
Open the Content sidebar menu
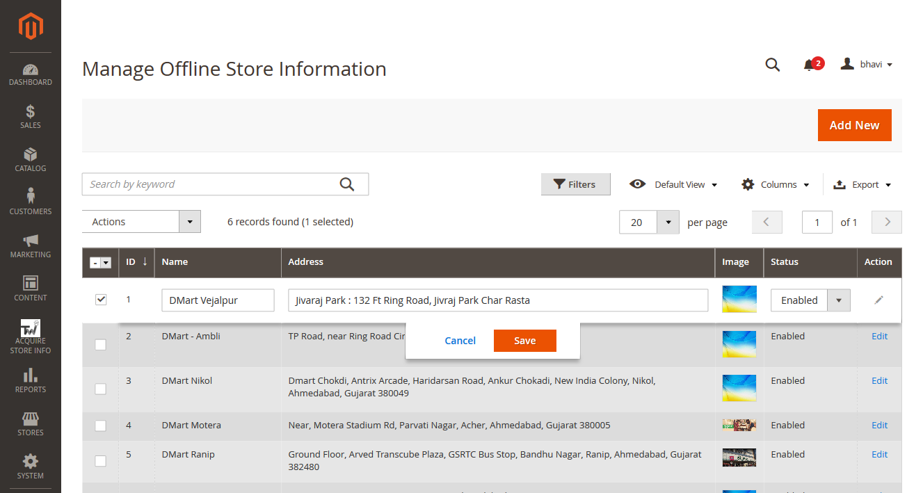(x=31, y=290)
